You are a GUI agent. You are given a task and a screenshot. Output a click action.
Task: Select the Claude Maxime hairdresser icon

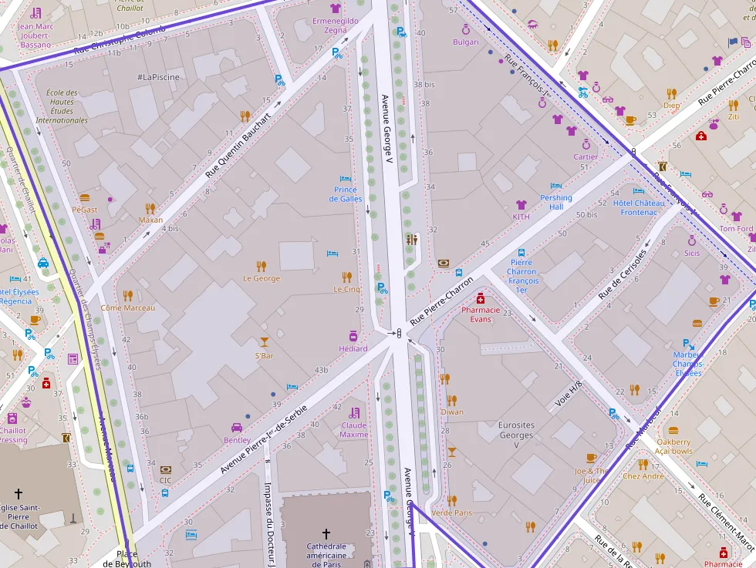(x=354, y=412)
